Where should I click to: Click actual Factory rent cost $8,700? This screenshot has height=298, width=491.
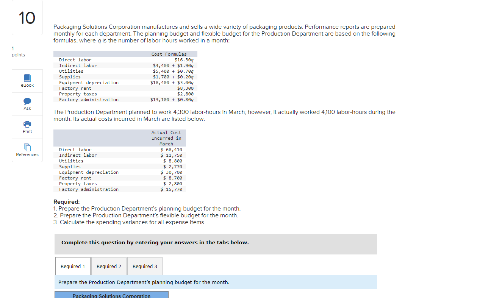(x=173, y=178)
